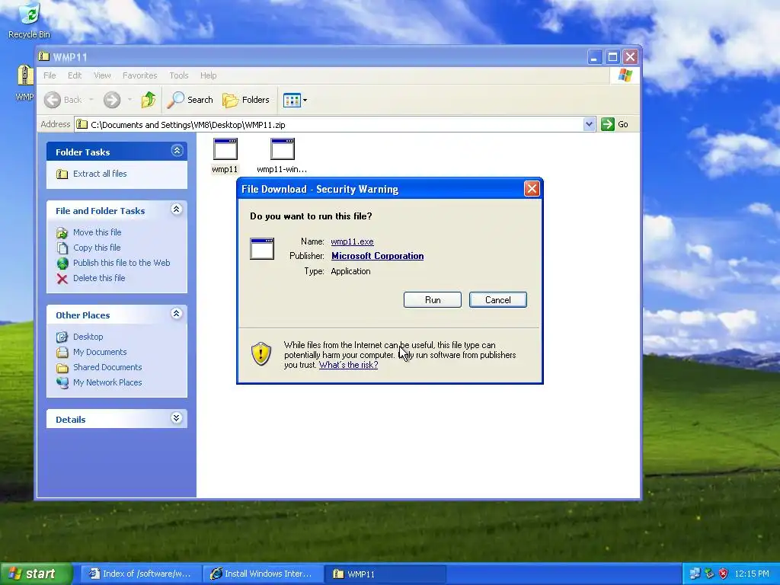Toggle the Folders pane button

pos(246,100)
